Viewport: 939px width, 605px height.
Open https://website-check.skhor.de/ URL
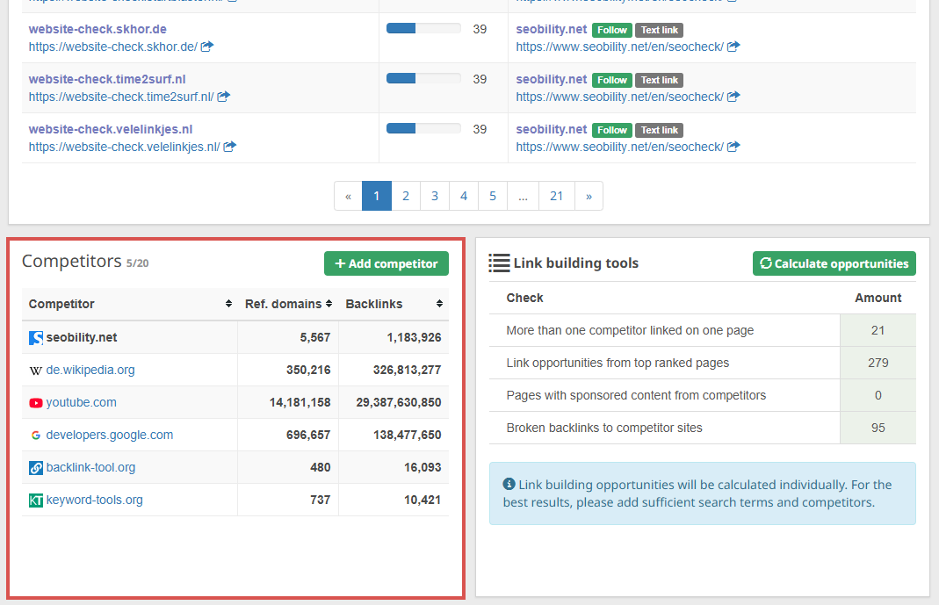pyautogui.click(x=113, y=47)
